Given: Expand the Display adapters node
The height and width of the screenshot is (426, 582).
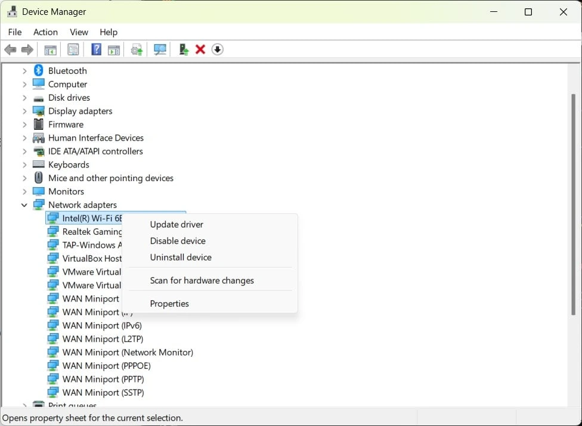Looking at the screenshot, I should (24, 111).
